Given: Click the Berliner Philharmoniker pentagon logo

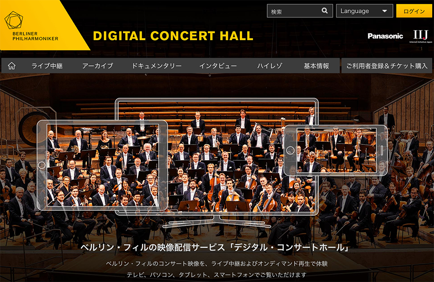Looking at the screenshot, I should coord(14,20).
